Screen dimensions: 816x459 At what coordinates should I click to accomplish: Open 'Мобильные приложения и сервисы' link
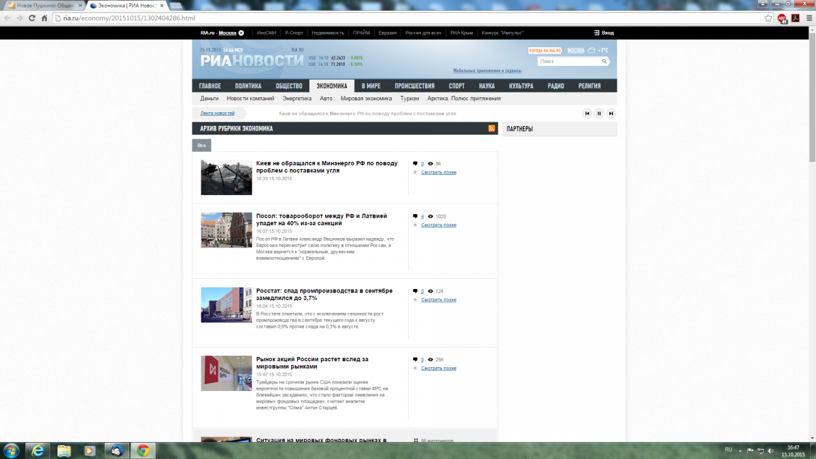point(487,71)
